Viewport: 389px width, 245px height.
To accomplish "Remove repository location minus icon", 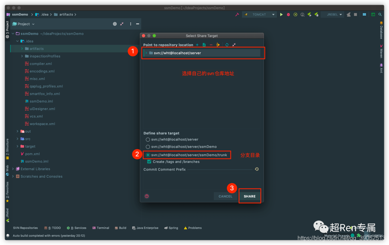I will click(x=211, y=45).
